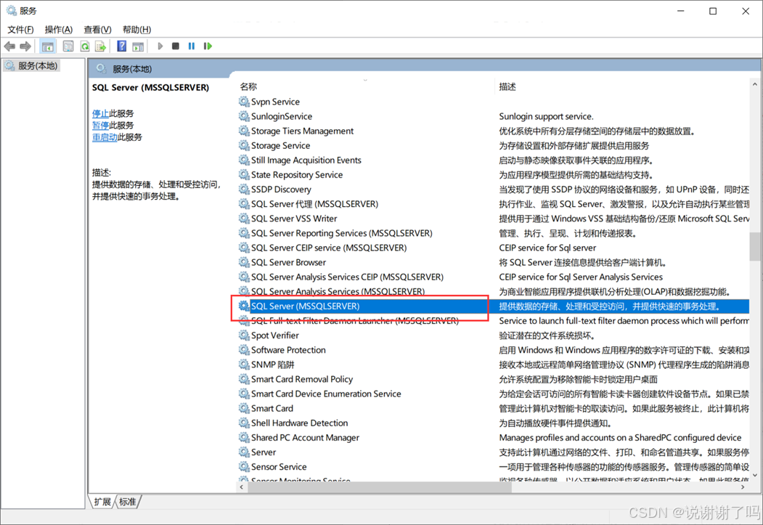Open the 文件(F) menu

click(20, 30)
